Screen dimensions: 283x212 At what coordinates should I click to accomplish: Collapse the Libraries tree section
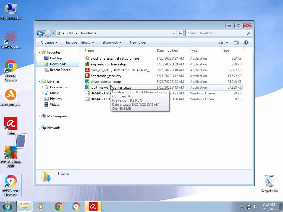pos(40,81)
